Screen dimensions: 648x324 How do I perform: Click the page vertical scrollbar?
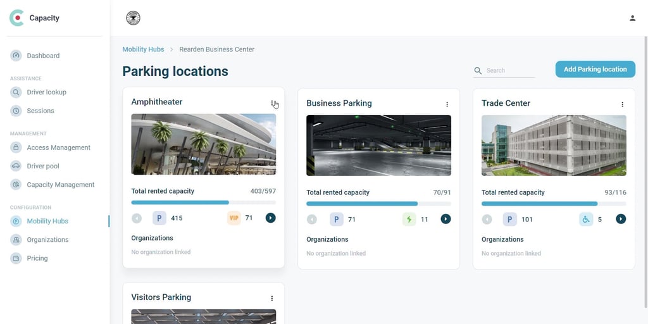pyautogui.click(x=646, y=171)
